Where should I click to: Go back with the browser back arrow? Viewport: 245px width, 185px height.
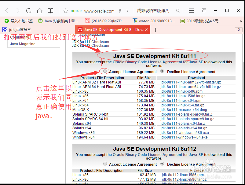tap(7, 11)
